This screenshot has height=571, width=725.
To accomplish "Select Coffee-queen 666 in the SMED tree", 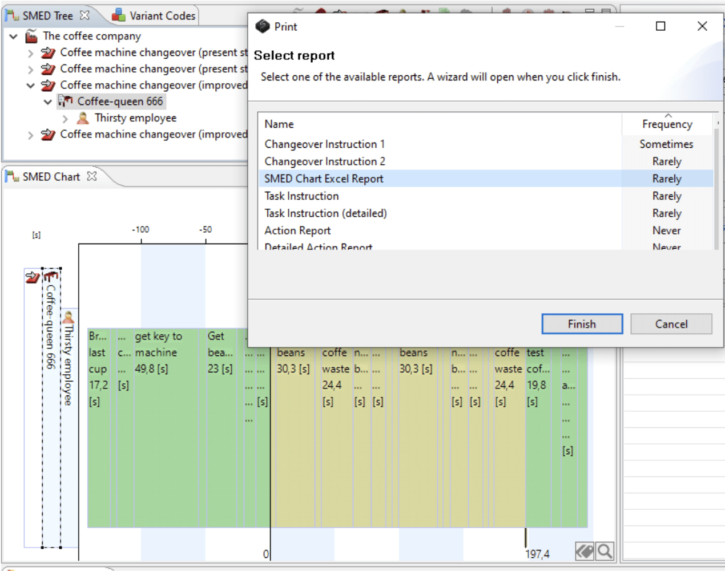I will click(120, 102).
